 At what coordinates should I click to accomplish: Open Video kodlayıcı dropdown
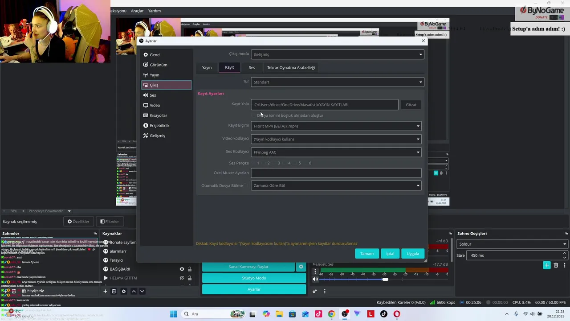(336, 139)
